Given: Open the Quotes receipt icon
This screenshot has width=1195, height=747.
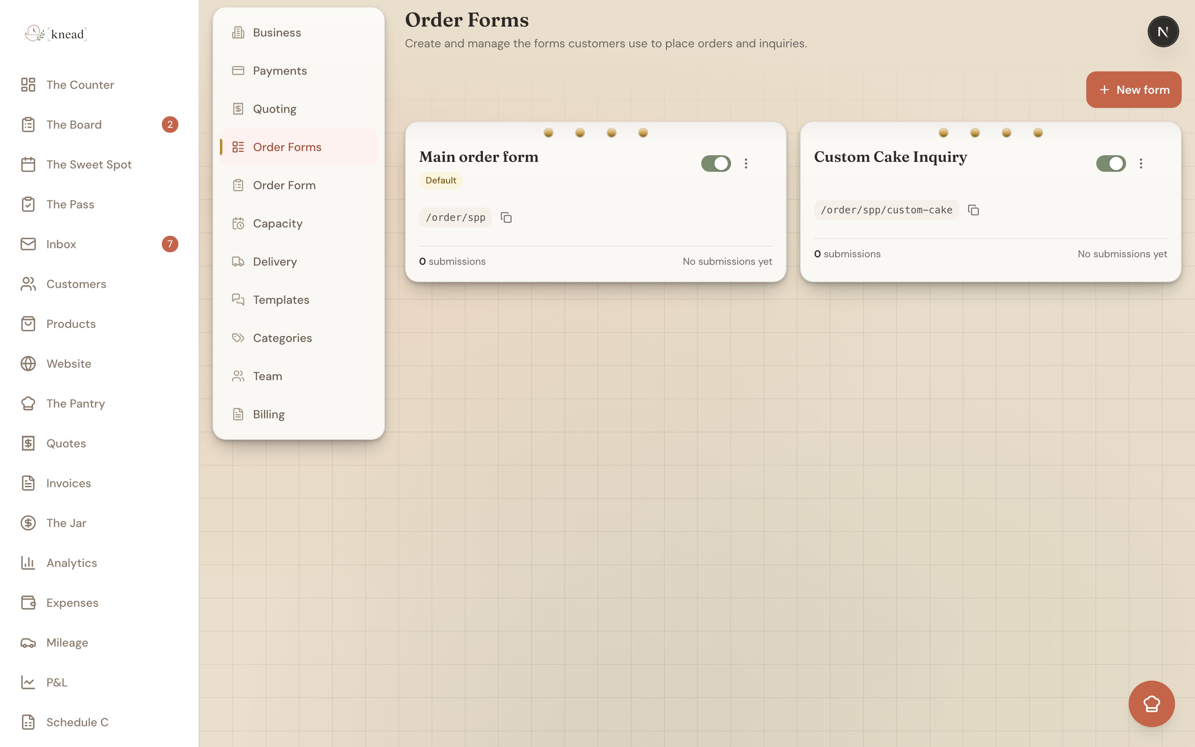Looking at the screenshot, I should 28,443.
